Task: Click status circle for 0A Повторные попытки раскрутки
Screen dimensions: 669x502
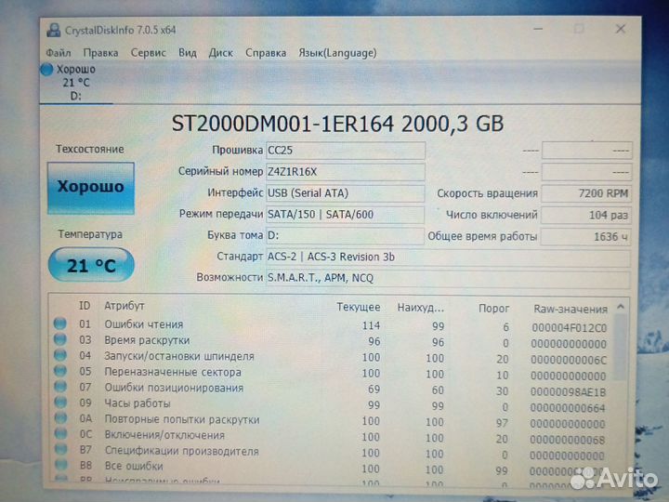Action: (x=60, y=418)
